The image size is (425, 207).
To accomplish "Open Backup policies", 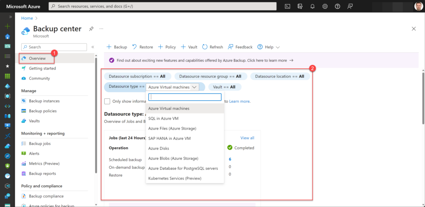I will pos(43,111).
